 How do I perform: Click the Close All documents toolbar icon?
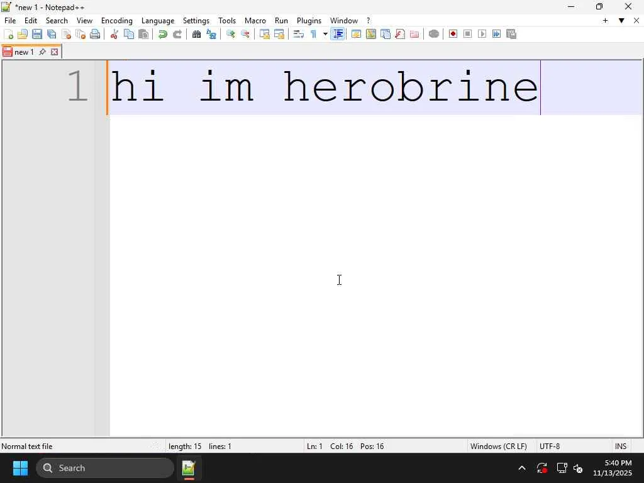(x=80, y=34)
